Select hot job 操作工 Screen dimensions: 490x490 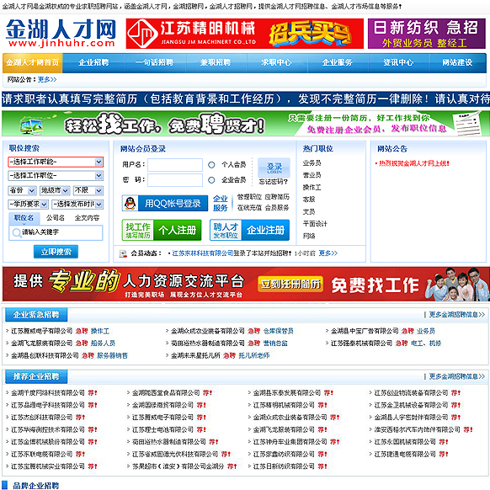click(312, 188)
